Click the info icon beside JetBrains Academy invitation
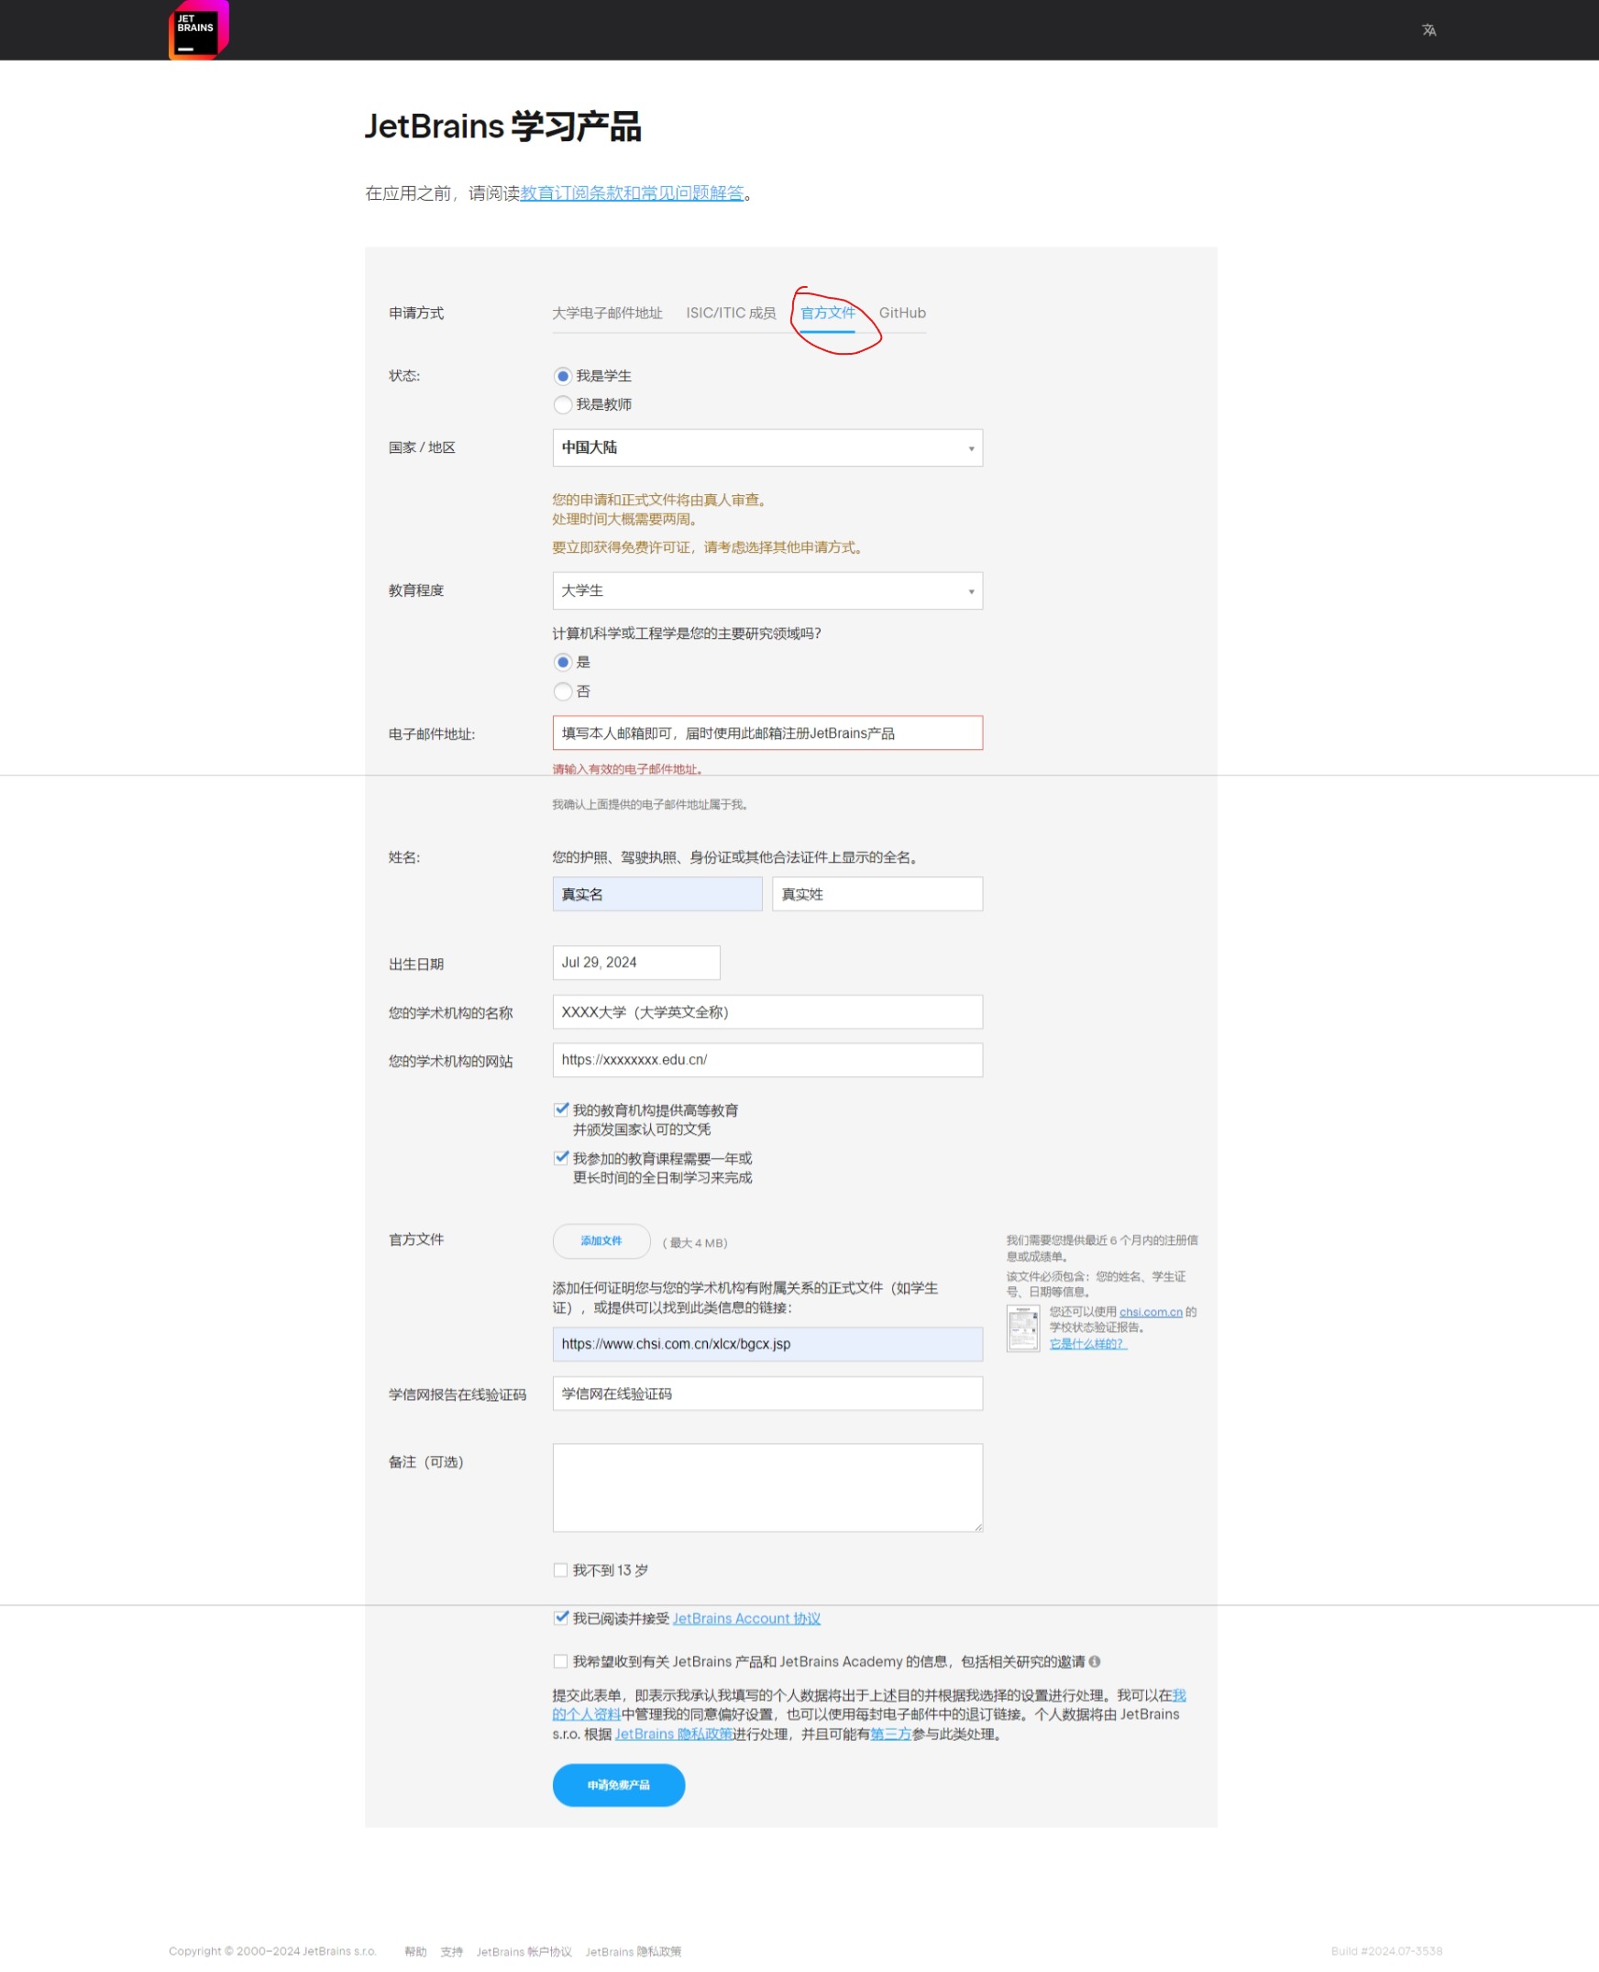The width and height of the screenshot is (1599, 1972). click(1094, 1661)
